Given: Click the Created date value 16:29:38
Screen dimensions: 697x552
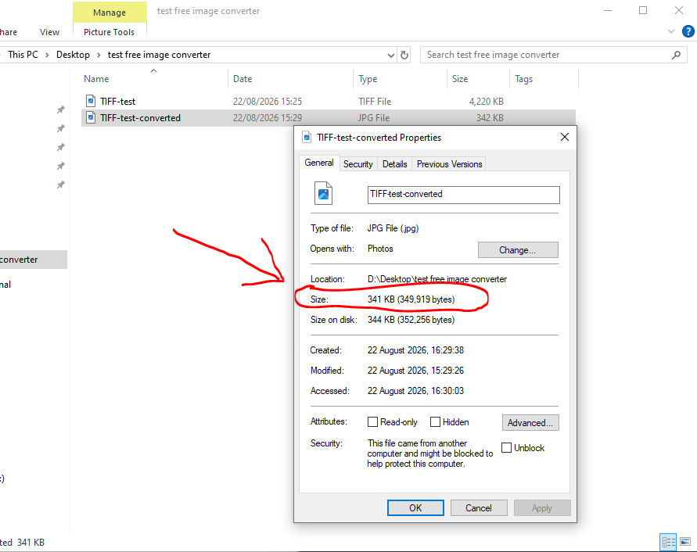Looking at the screenshot, I should pyautogui.click(x=415, y=350).
